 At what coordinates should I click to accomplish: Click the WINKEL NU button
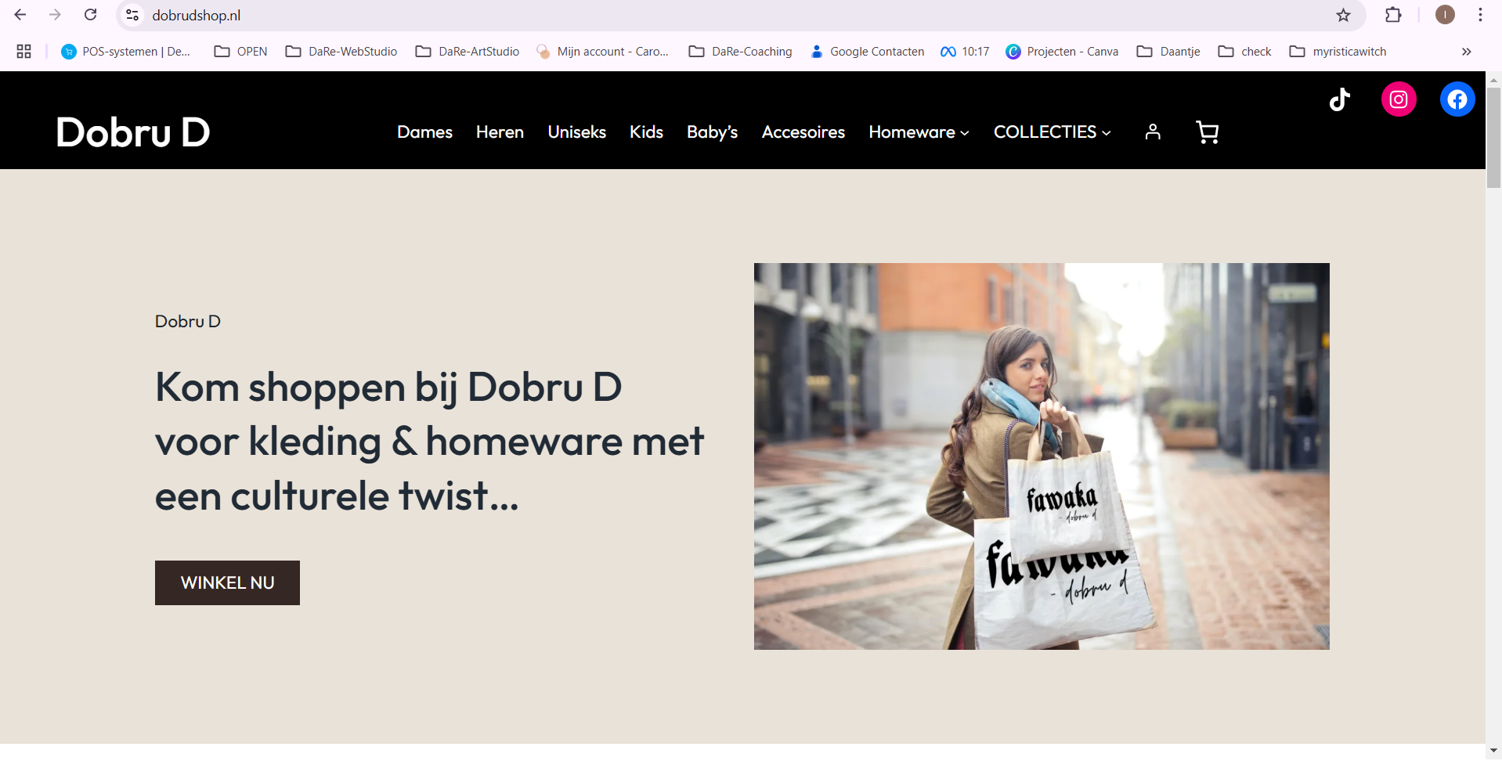227,582
